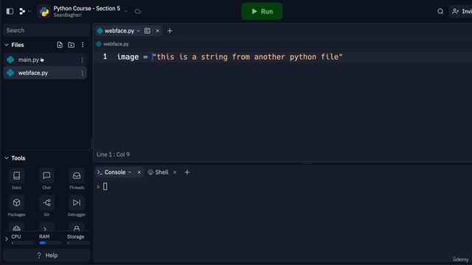Click the Line 1 : Col 9 status
472x265 pixels.
[x=113, y=155]
